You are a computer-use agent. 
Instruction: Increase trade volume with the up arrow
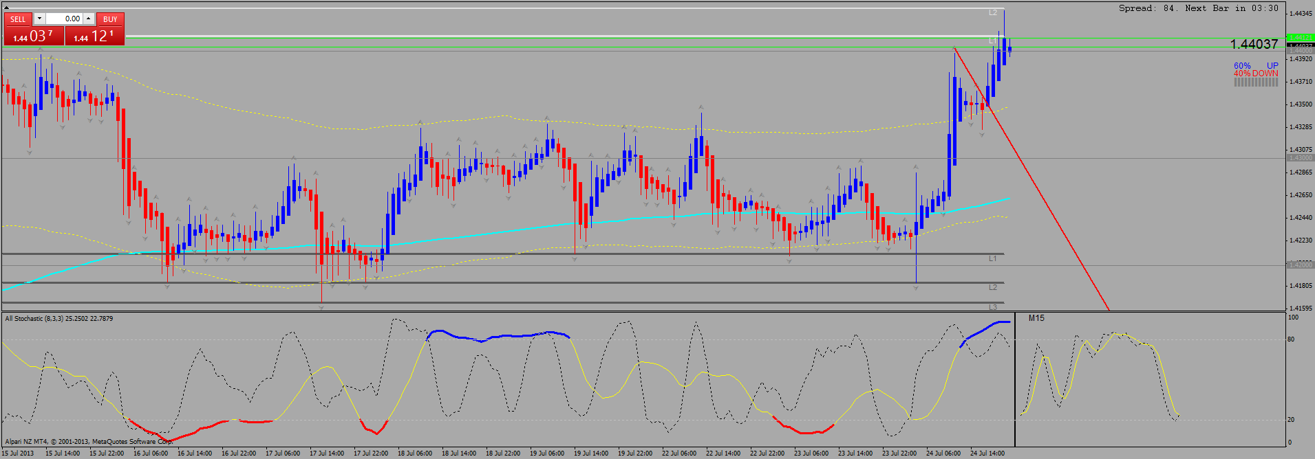(89, 19)
